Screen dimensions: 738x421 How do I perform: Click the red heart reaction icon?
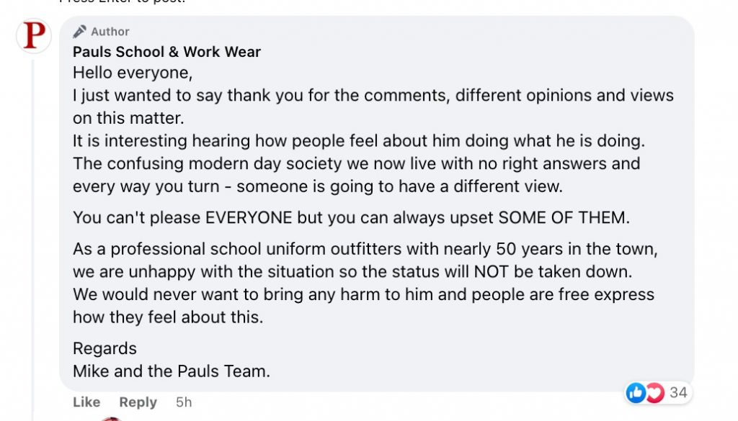(653, 392)
